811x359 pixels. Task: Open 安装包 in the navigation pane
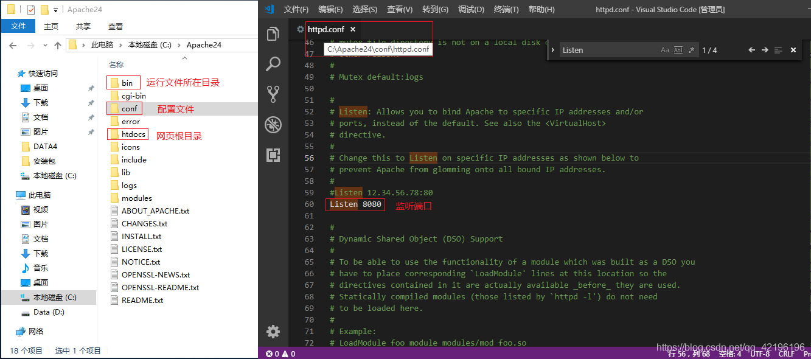point(44,161)
